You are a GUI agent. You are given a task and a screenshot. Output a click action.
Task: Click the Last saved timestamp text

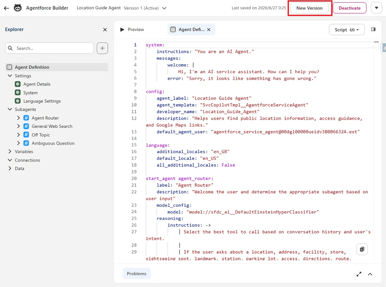point(259,8)
